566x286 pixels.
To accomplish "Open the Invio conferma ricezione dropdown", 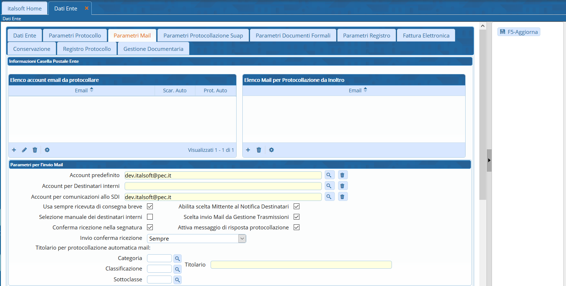I will click(242, 238).
